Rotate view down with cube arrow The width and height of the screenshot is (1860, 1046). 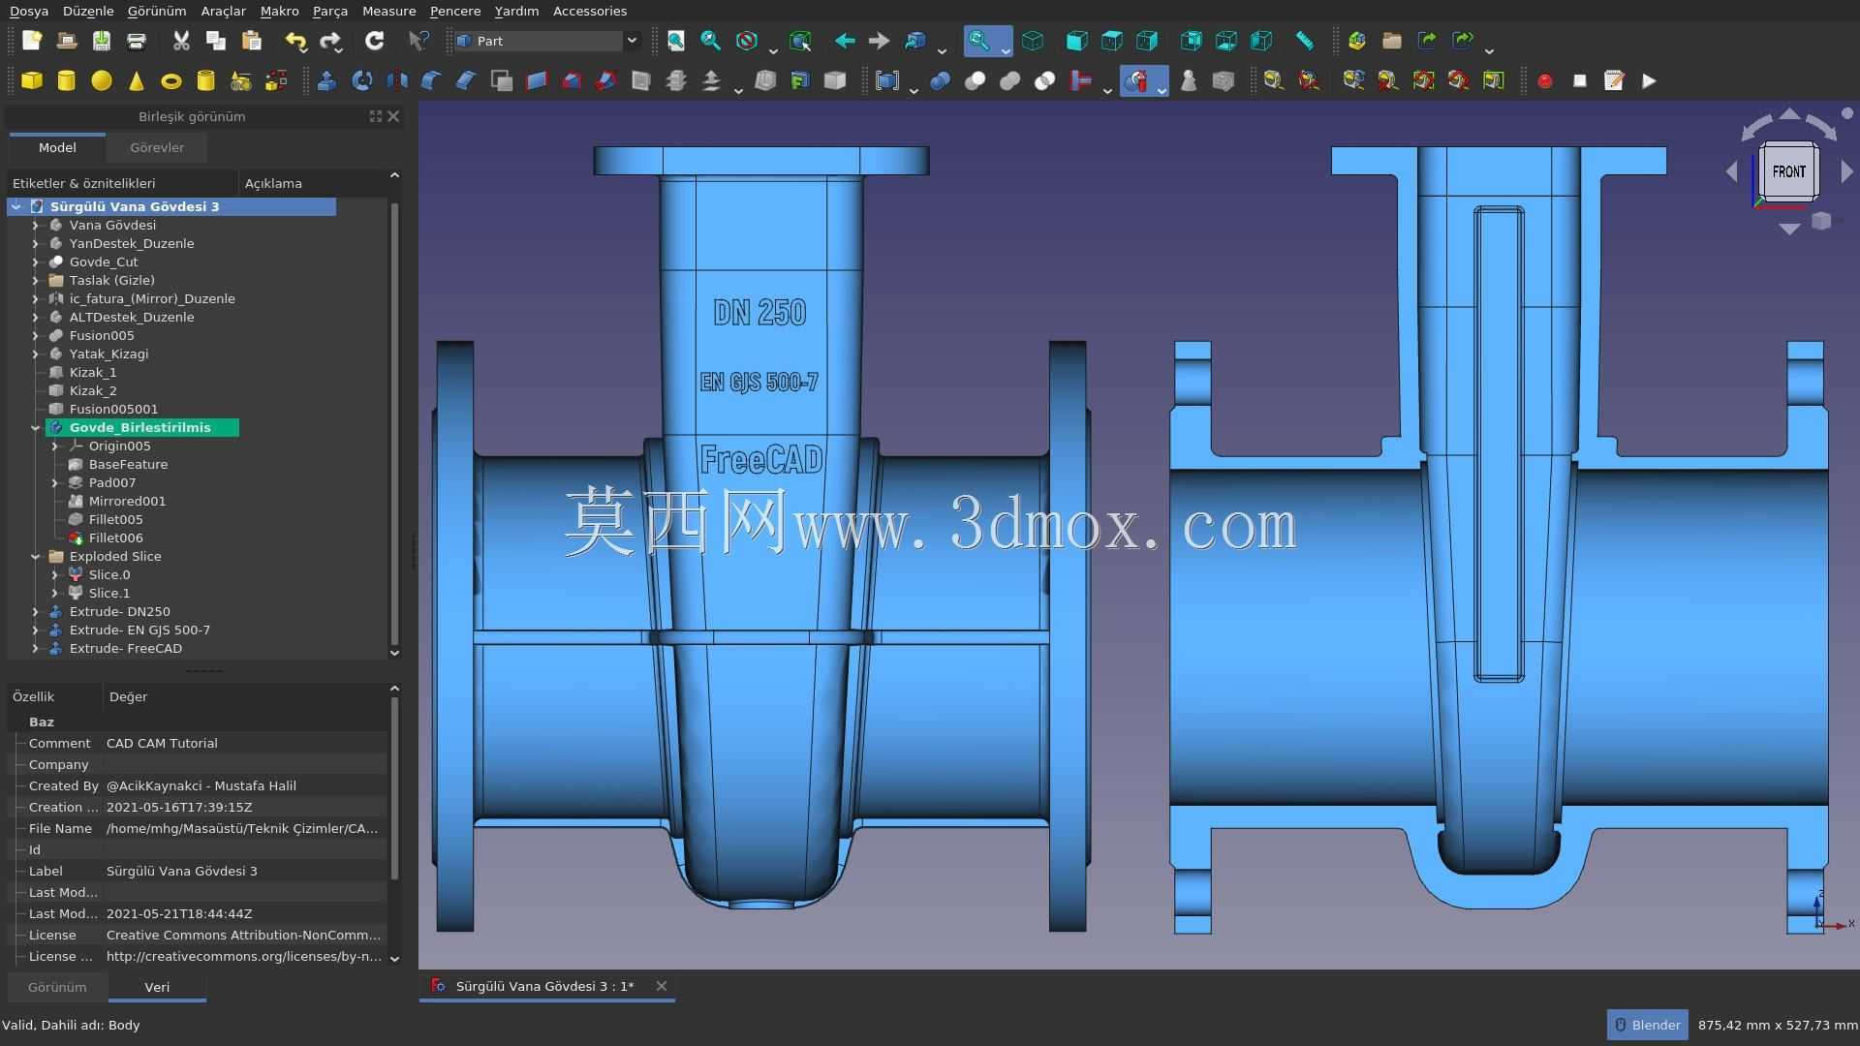pyautogui.click(x=1789, y=230)
